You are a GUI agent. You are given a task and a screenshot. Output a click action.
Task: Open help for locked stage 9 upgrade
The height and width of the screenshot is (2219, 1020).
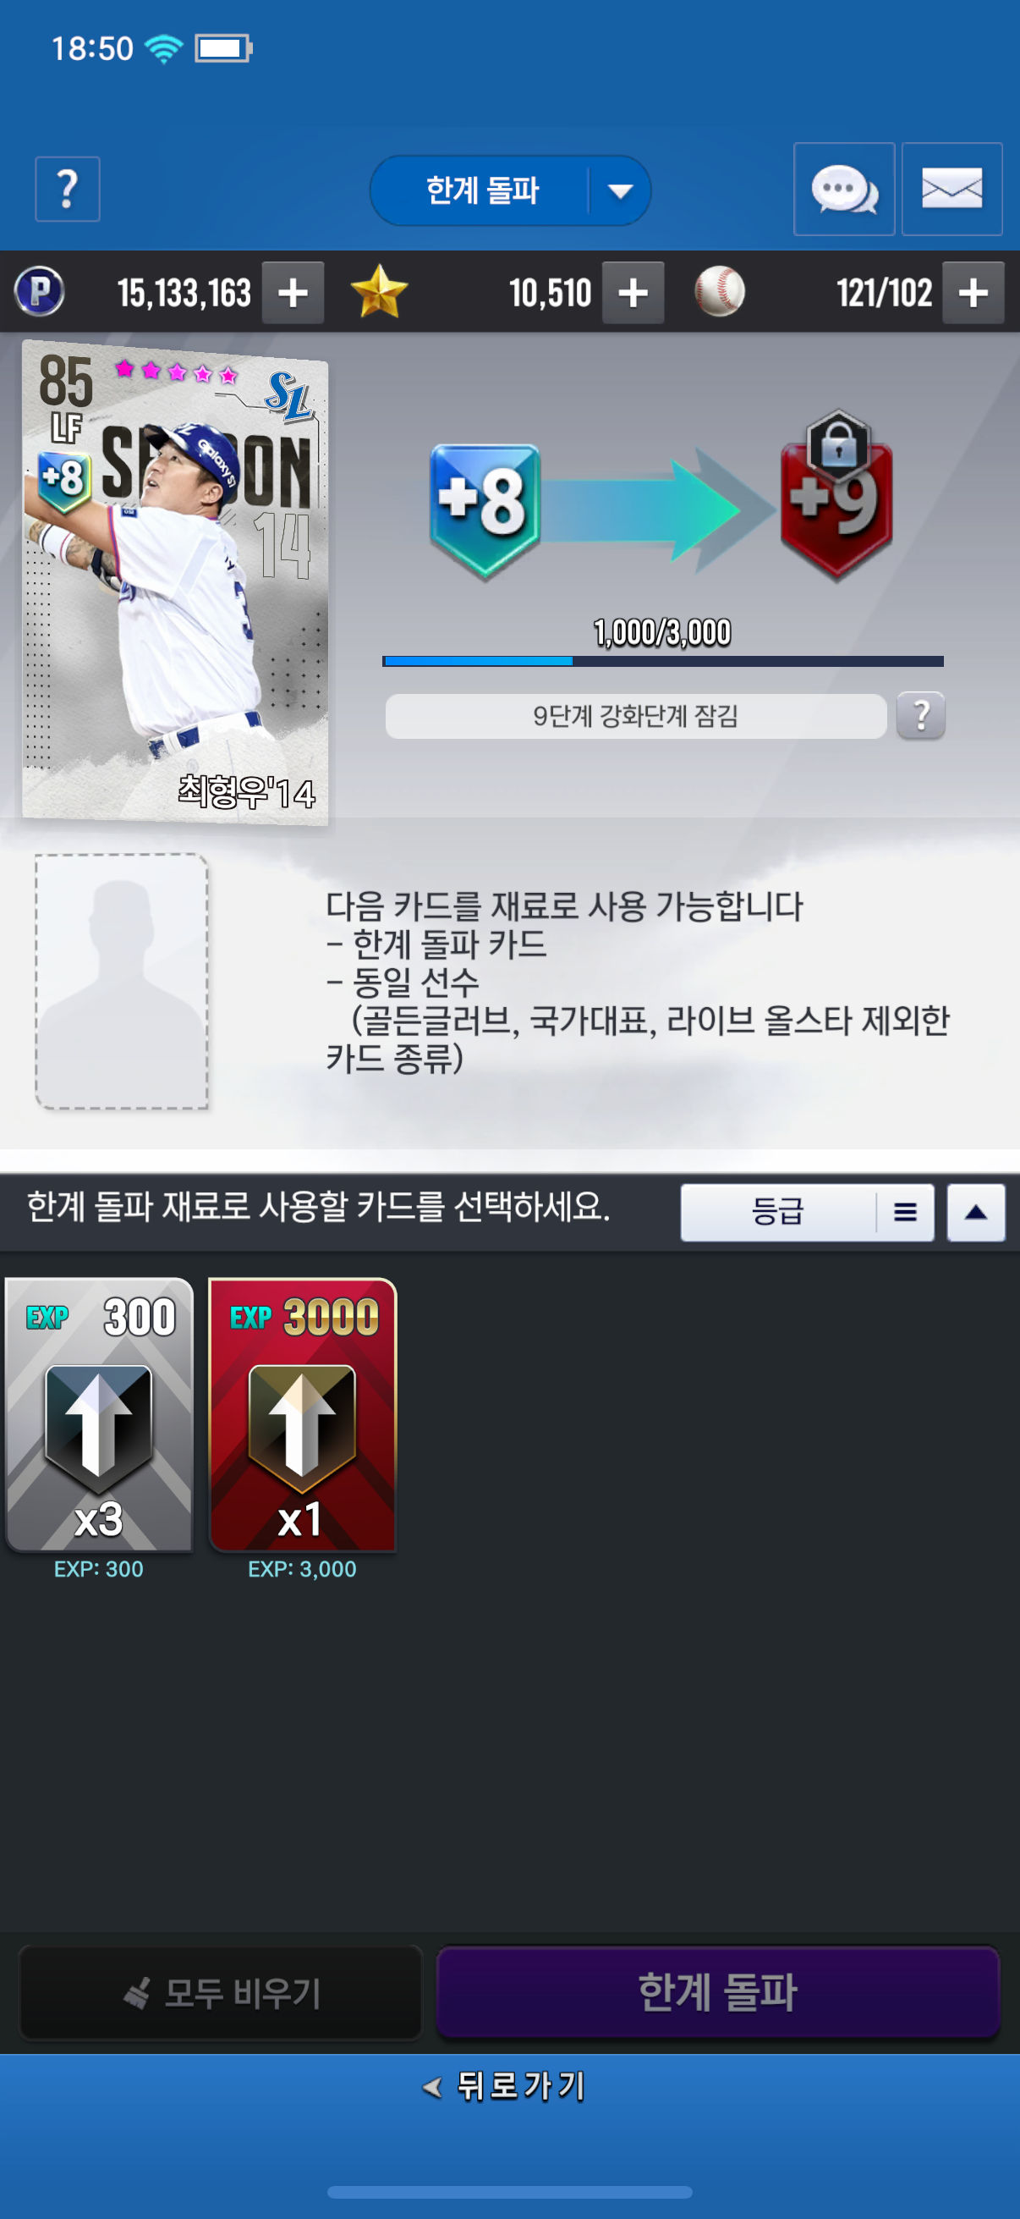920,715
